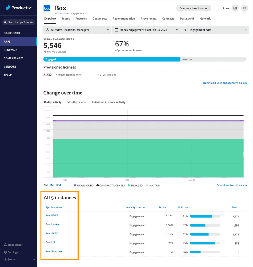
Task: Open the 30 day engagement date dropdown
Action: pos(146,30)
